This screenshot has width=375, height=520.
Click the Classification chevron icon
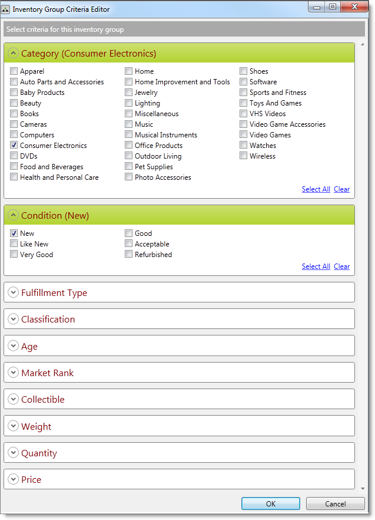(x=13, y=319)
